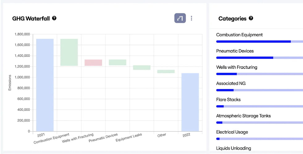
Task: Choose Electrical Usage in Categories list
Action: [x=232, y=132]
